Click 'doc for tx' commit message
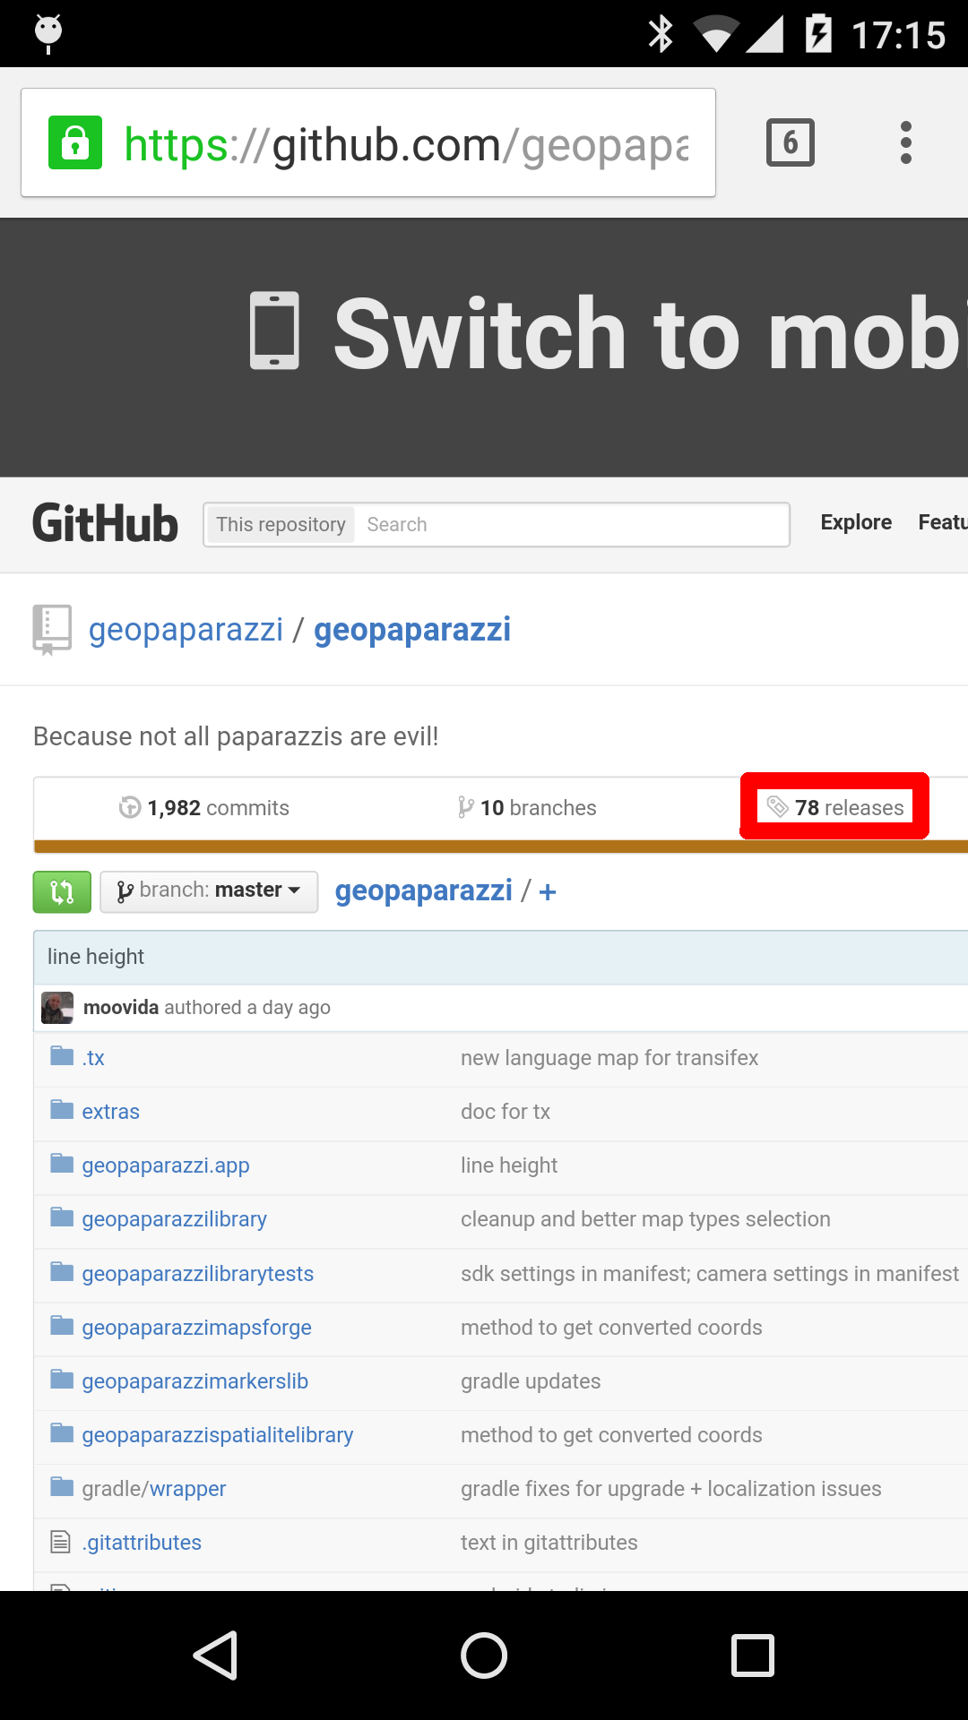This screenshot has width=968, height=1720. 506,1112
